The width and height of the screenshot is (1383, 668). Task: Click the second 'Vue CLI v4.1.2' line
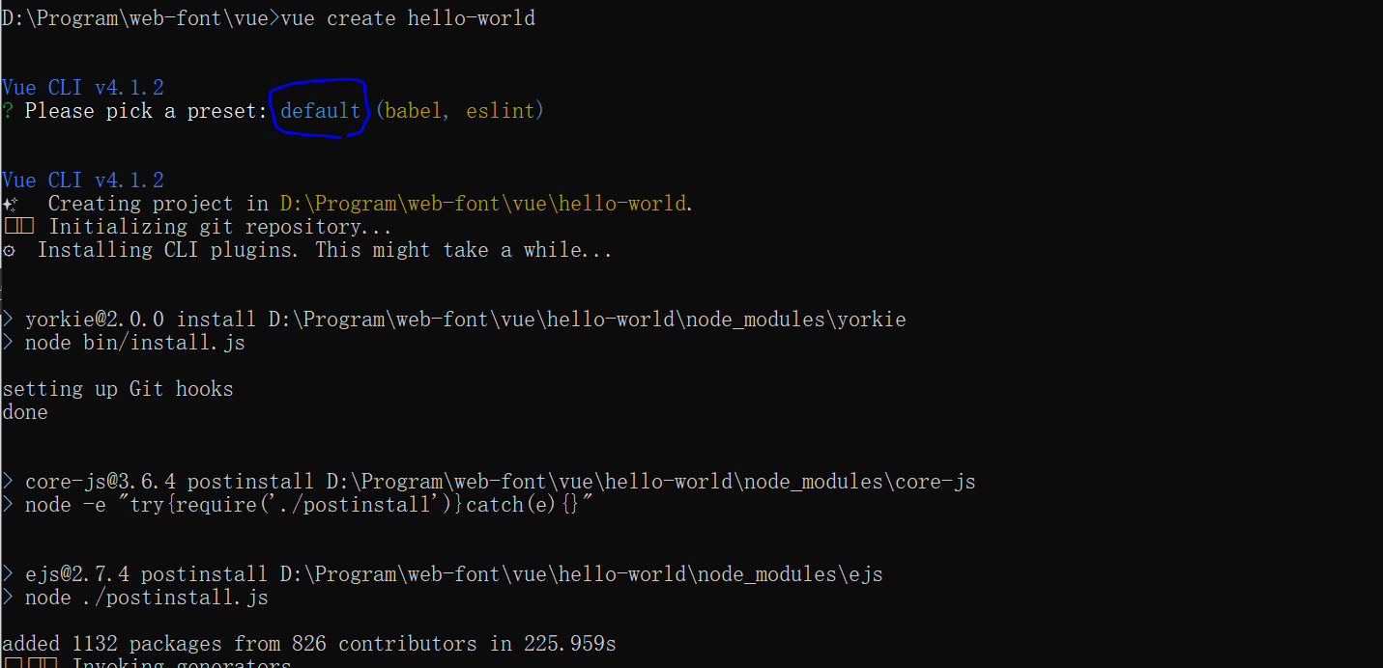coord(83,181)
